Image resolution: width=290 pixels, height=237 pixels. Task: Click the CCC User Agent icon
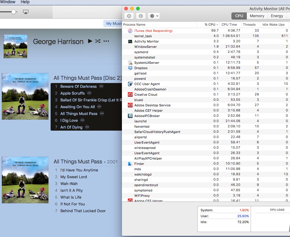130,84
